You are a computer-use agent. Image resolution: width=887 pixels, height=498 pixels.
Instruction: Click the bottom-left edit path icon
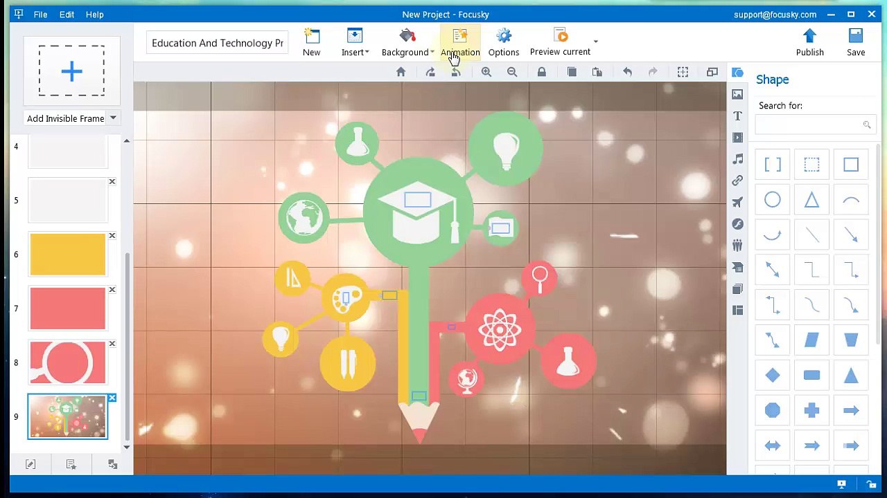[x=30, y=465]
